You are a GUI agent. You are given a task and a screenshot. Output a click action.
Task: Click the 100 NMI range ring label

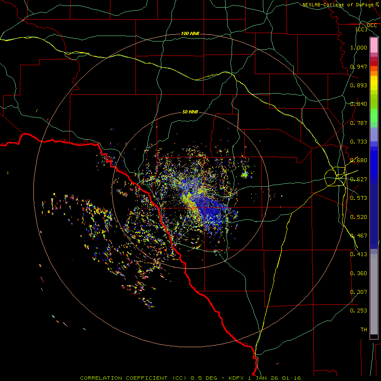(190, 33)
